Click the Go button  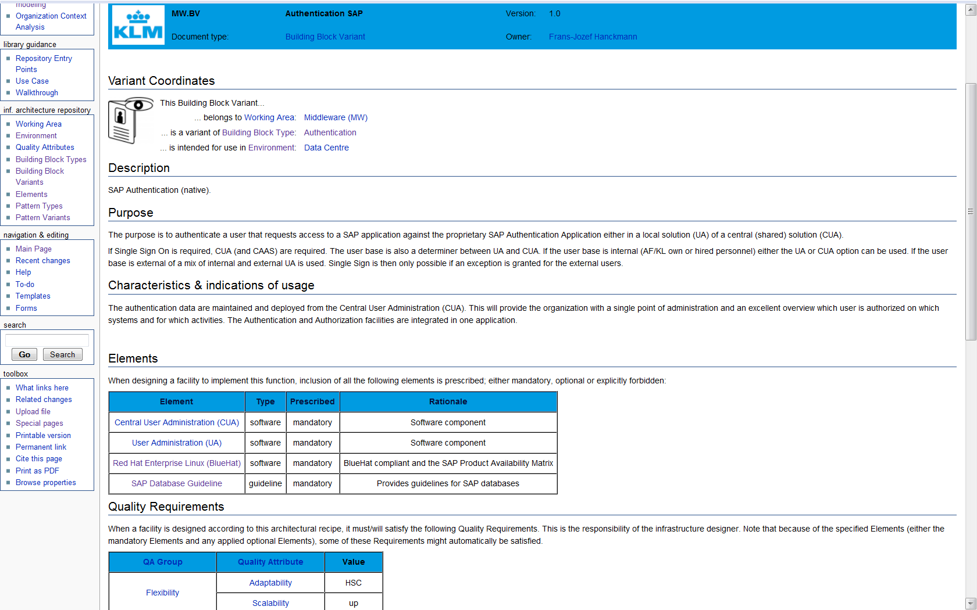click(x=24, y=354)
